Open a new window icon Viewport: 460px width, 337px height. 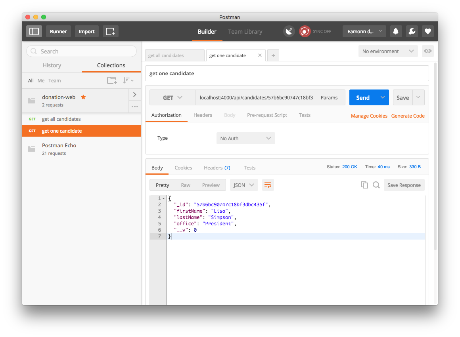pos(110,31)
